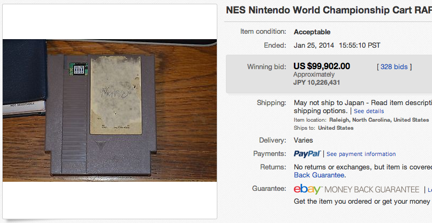Click the PayPal logo
Viewport: 432px width, 223px height.
click(x=307, y=154)
